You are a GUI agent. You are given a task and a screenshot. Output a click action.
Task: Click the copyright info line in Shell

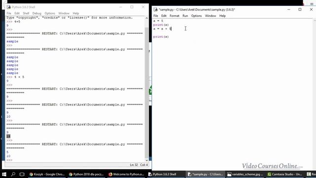[70, 18]
